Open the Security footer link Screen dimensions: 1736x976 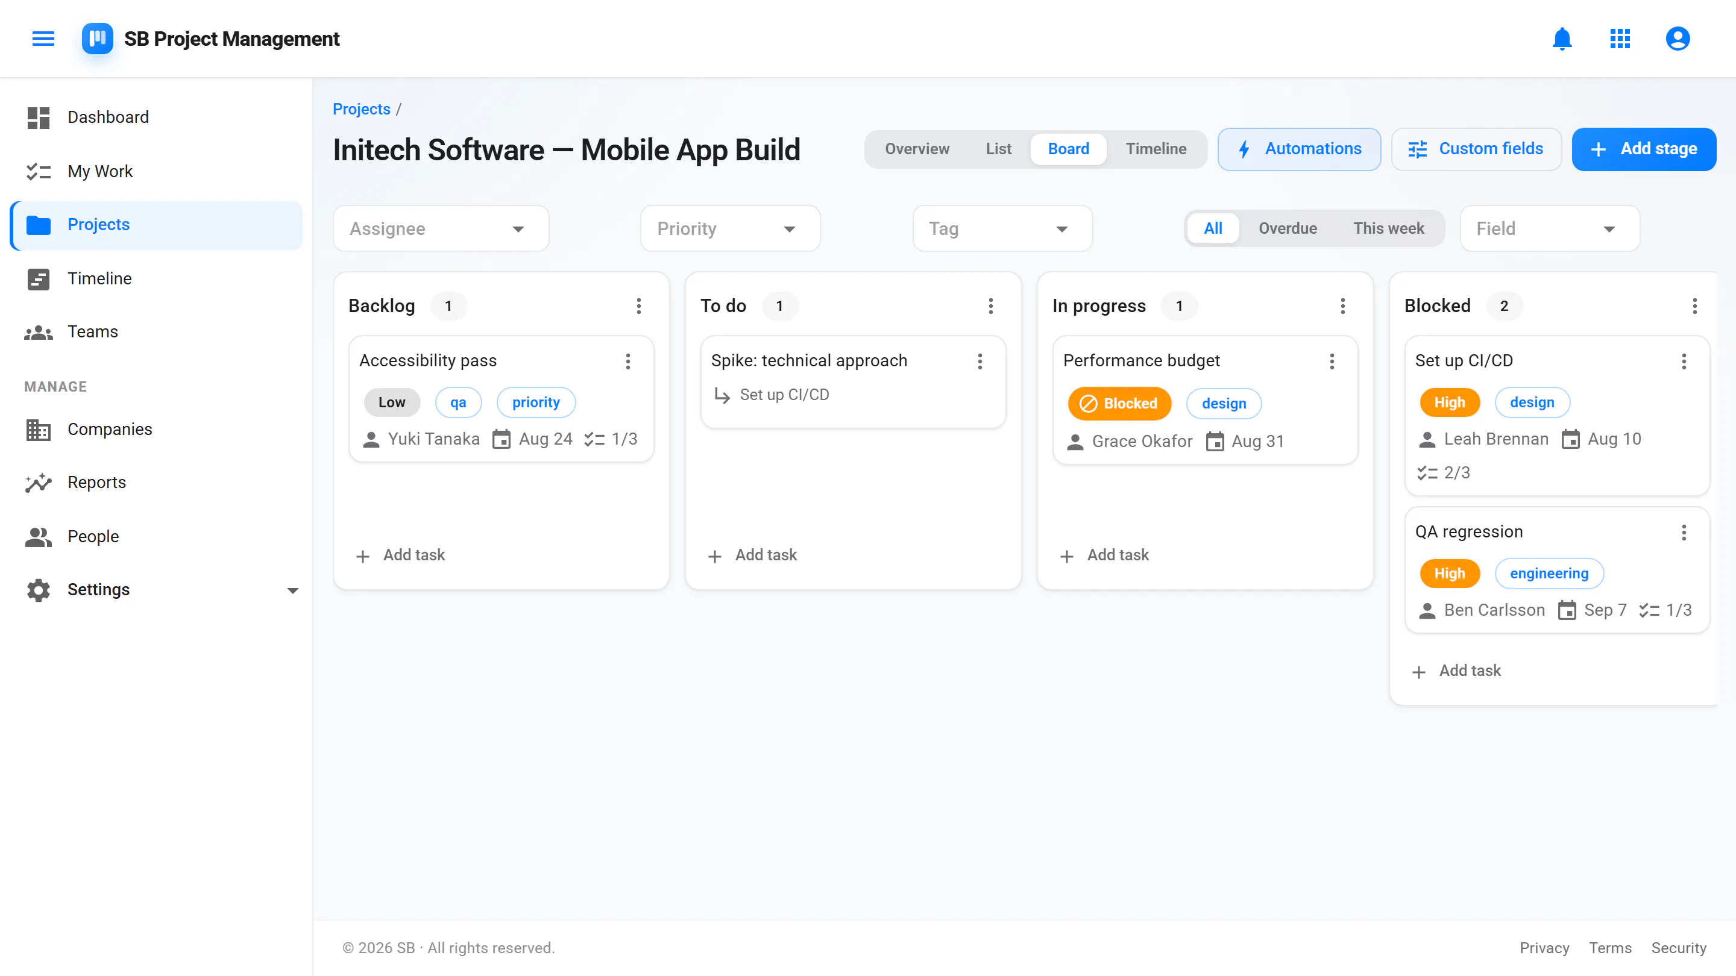pos(1679,948)
